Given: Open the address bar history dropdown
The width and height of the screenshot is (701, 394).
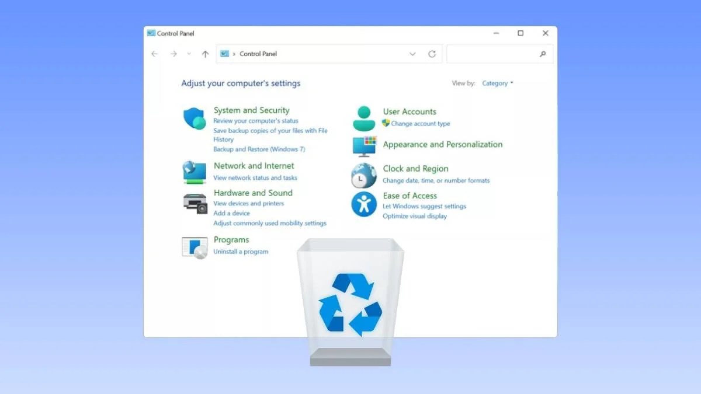Looking at the screenshot, I should tap(412, 54).
